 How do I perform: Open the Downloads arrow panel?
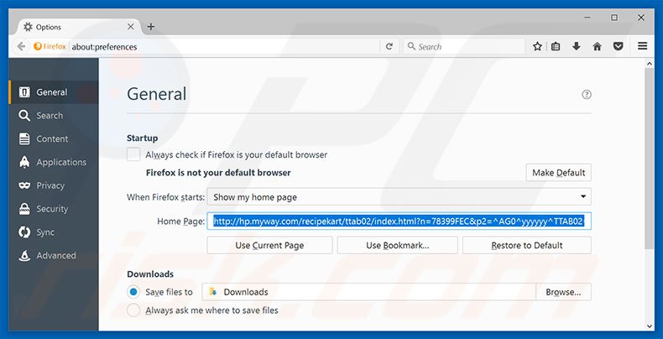coord(577,46)
